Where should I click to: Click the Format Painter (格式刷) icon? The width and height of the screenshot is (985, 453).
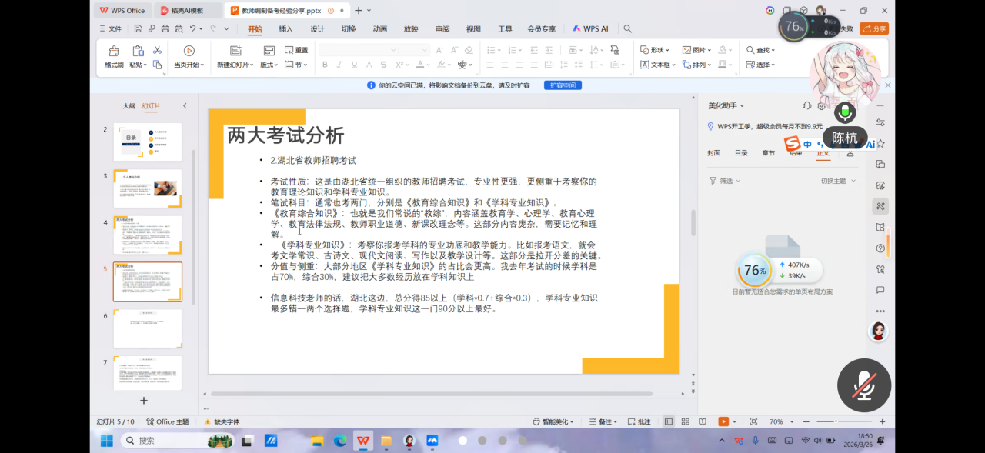114,52
